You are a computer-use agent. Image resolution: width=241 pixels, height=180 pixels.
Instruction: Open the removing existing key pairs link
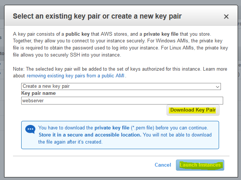pos(75,76)
